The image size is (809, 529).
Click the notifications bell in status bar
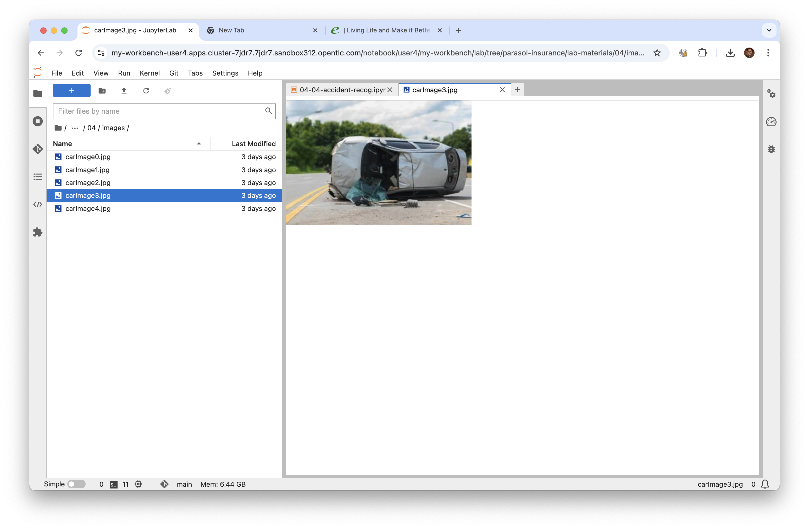765,484
